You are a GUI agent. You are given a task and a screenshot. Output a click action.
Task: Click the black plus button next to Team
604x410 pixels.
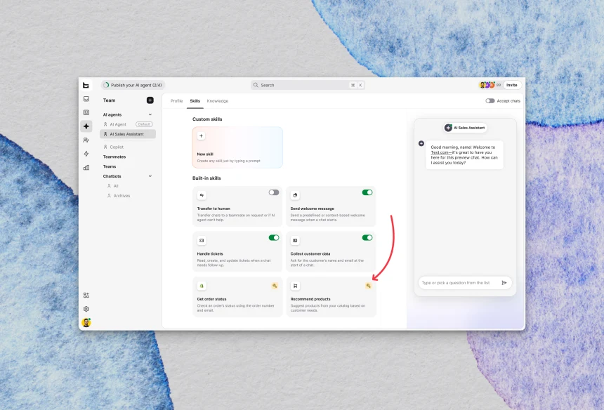click(x=150, y=100)
